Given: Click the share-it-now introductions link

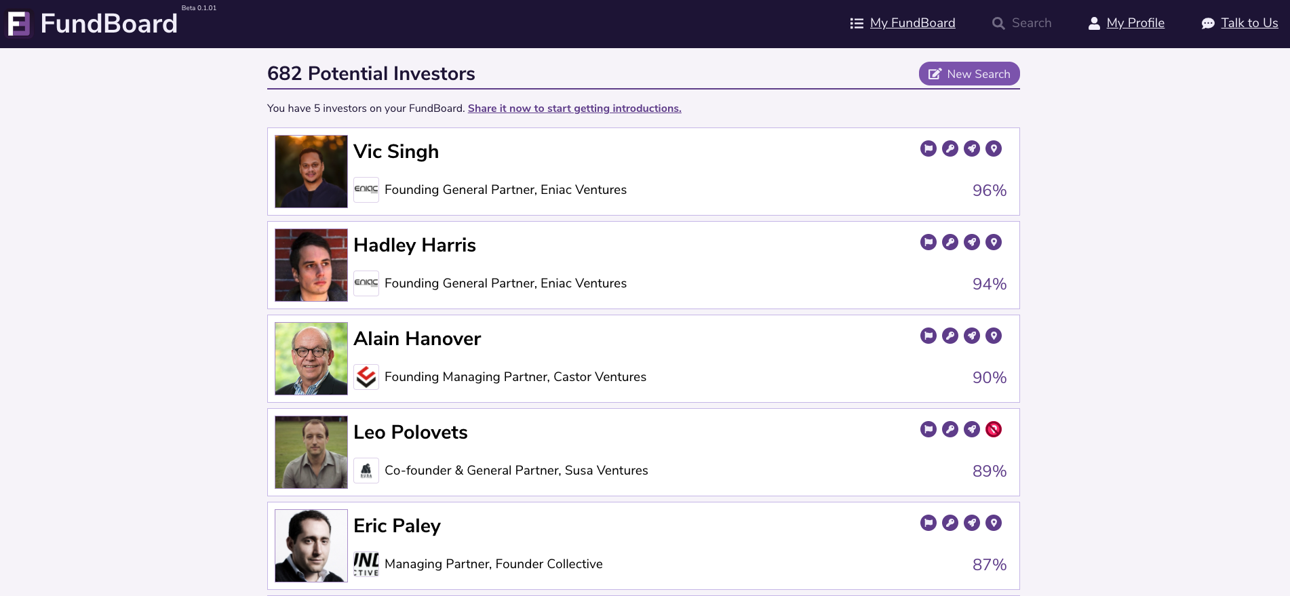Looking at the screenshot, I should tap(574, 108).
